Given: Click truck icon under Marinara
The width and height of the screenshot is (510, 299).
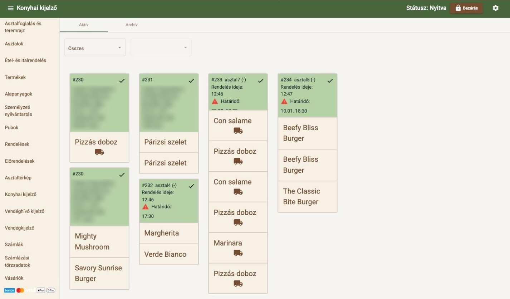Looking at the screenshot, I should coord(238,253).
